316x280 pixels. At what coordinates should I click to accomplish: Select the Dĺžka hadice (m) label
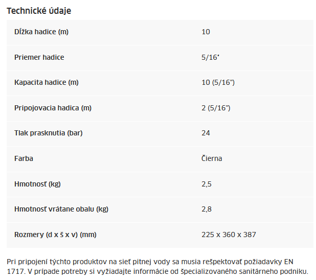tap(41, 32)
